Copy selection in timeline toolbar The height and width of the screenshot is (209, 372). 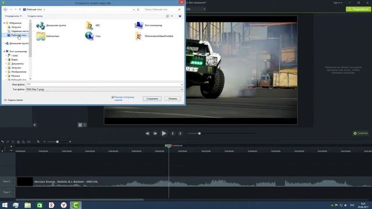point(18,142)
